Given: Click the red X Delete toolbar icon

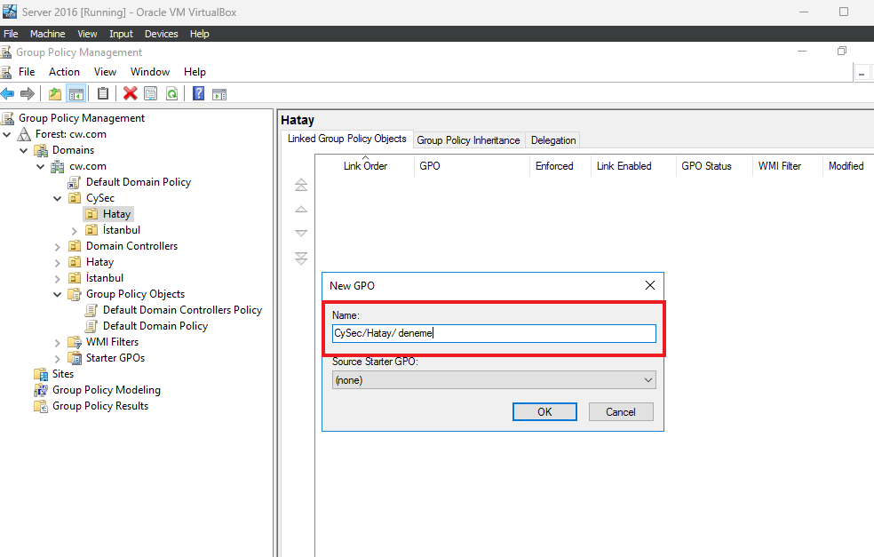Looking at the screenshot, I should (130, 93).
